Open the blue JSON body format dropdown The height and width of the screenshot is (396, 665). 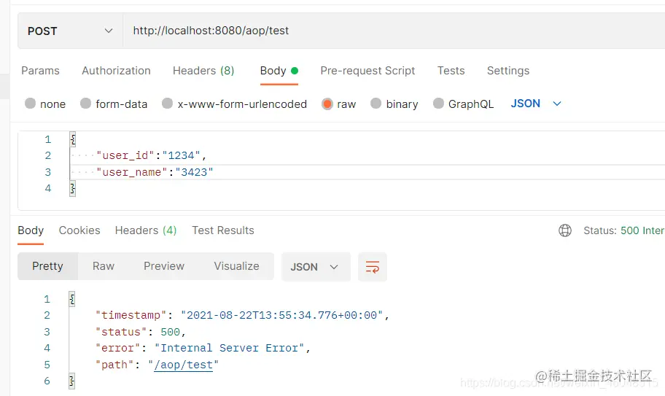536,104
